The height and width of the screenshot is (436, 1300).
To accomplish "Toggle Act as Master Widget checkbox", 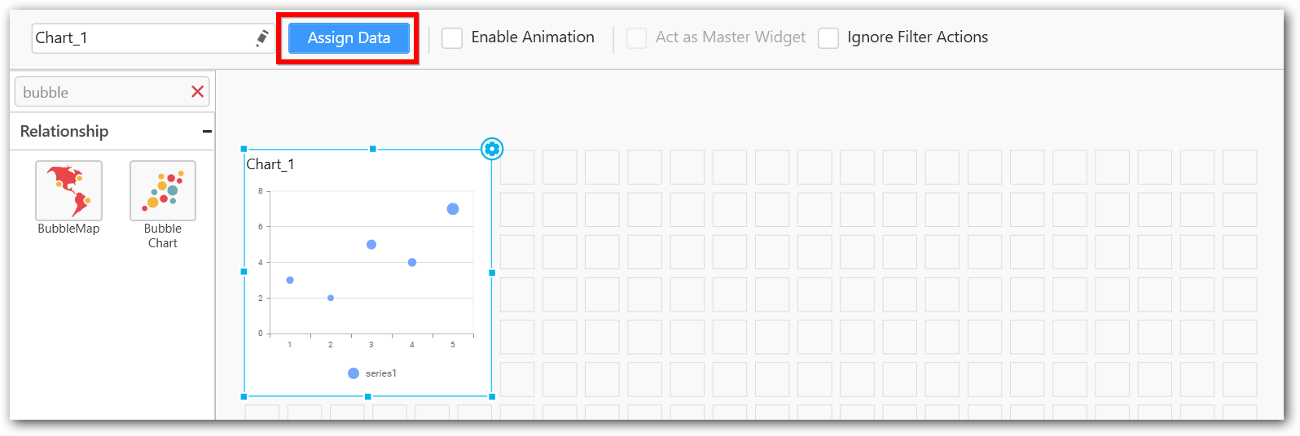I will [636, 38].
